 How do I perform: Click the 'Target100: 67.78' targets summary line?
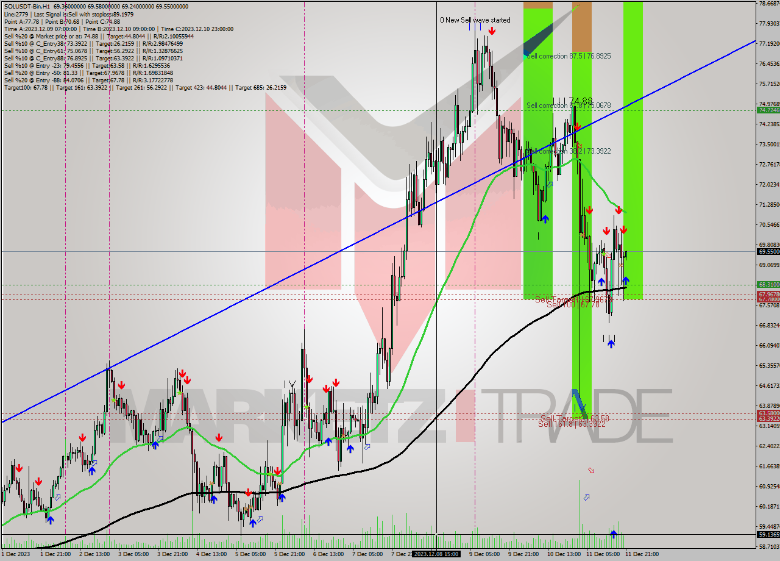[x=145, y=87]
